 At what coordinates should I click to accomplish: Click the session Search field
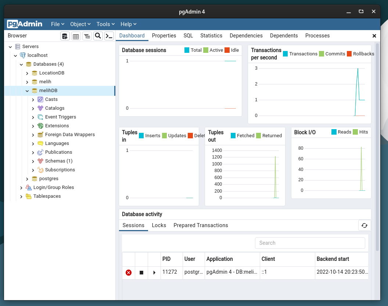(x=310, y=243)
